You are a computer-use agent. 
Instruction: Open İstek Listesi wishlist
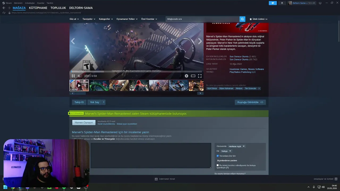coord(258,19)
